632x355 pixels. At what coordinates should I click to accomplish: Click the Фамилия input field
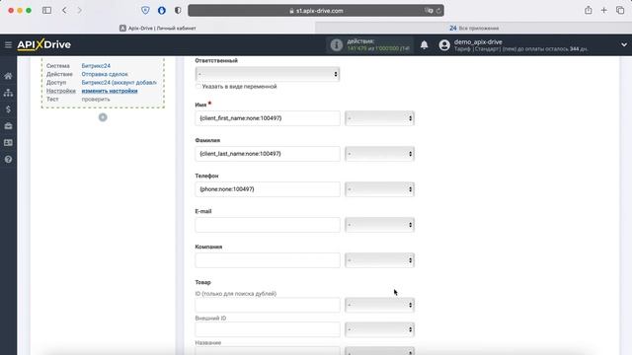point(268,154)
